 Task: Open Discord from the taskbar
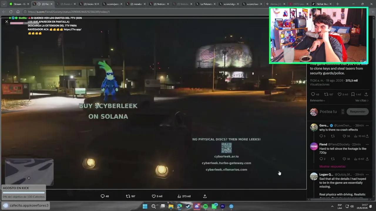(197, 206)
